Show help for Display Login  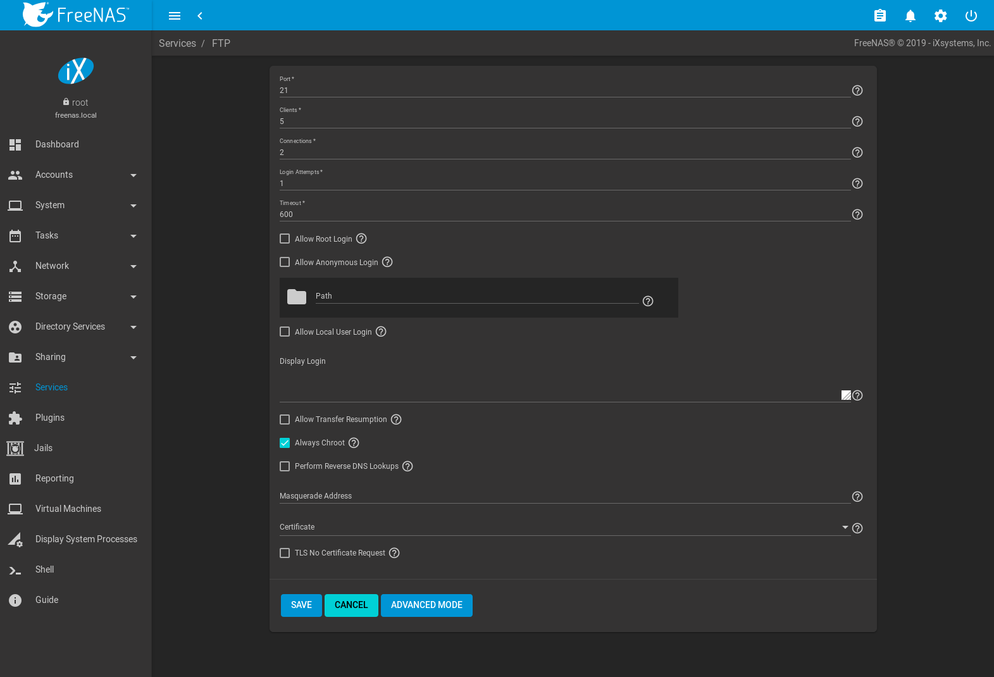[x=857, y=395]
